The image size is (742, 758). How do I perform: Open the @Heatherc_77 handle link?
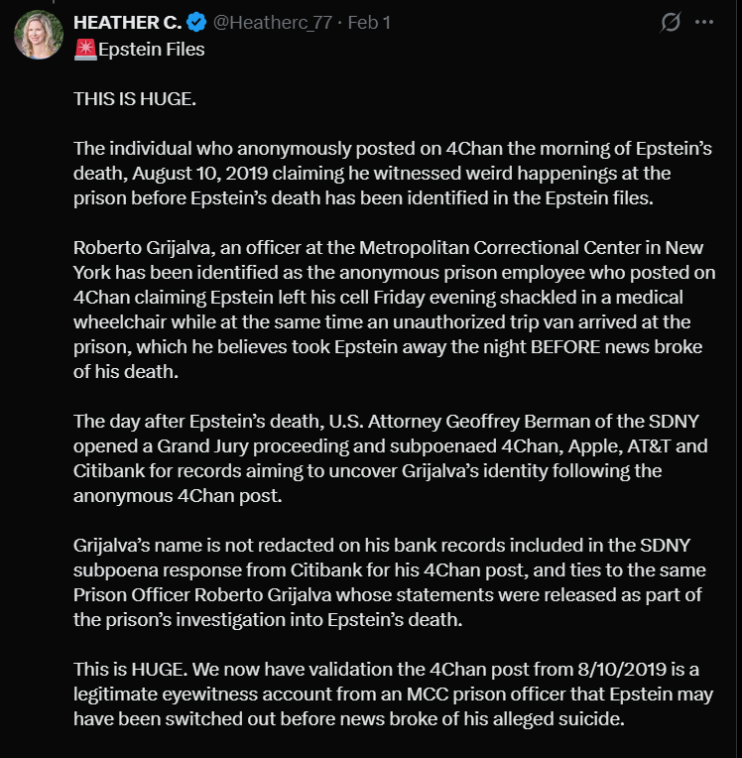coord(273,22)
